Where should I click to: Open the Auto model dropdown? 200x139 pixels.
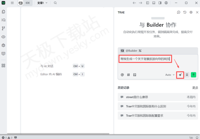point(170,75)
